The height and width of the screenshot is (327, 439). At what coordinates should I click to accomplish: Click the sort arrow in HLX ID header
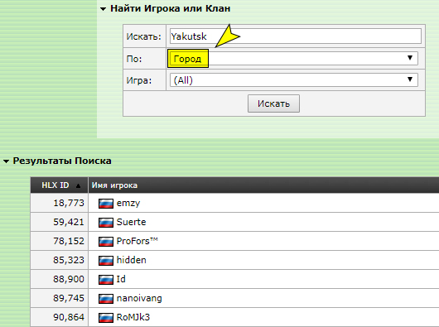(x=78, y=185)
